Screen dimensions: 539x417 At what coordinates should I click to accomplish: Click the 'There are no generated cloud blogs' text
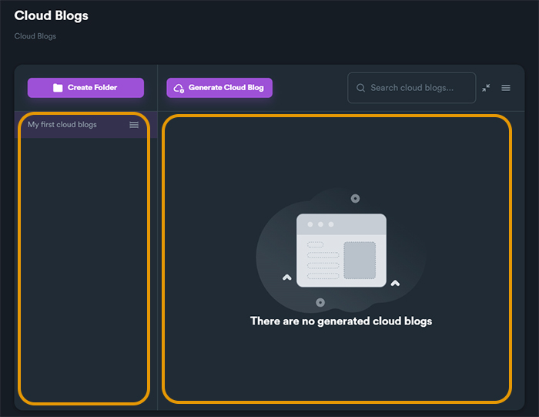pyautogui.click(x=341, y=321)
